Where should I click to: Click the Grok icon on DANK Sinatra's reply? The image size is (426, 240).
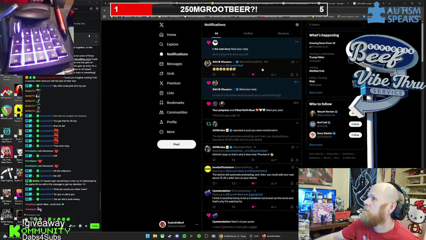click(293, 62)
